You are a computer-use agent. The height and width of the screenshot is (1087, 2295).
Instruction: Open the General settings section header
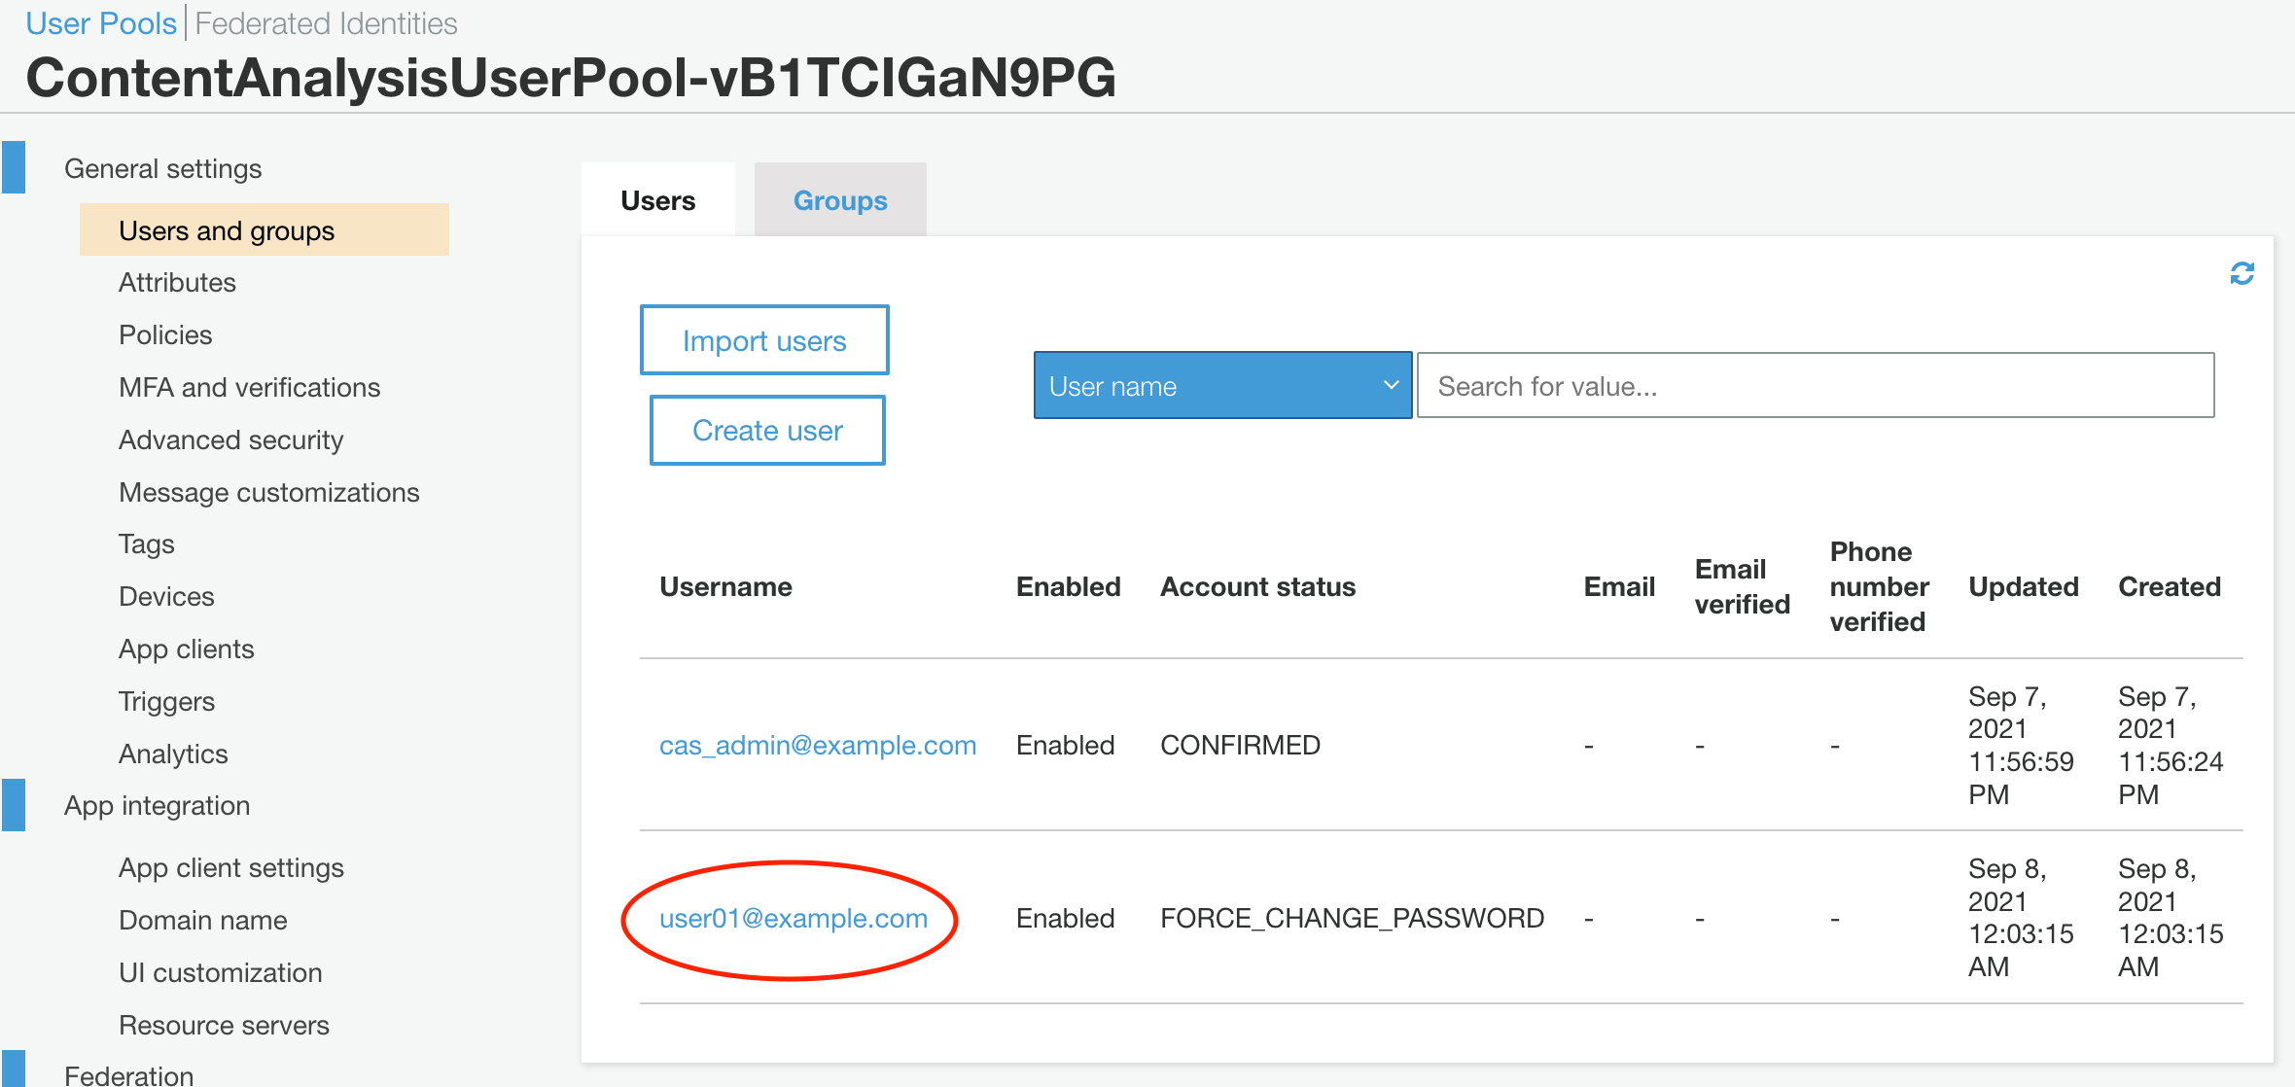[162, 168]
